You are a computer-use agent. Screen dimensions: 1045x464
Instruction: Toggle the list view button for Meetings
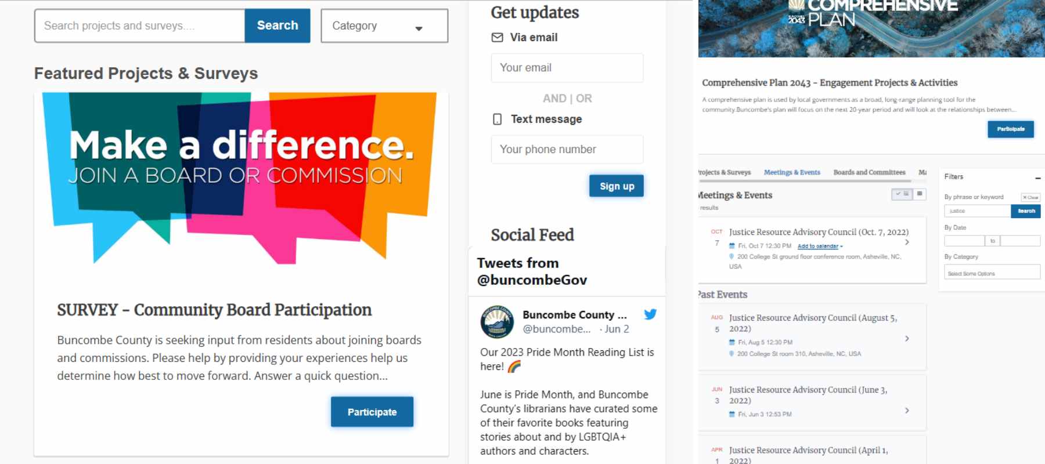(902, 194)
